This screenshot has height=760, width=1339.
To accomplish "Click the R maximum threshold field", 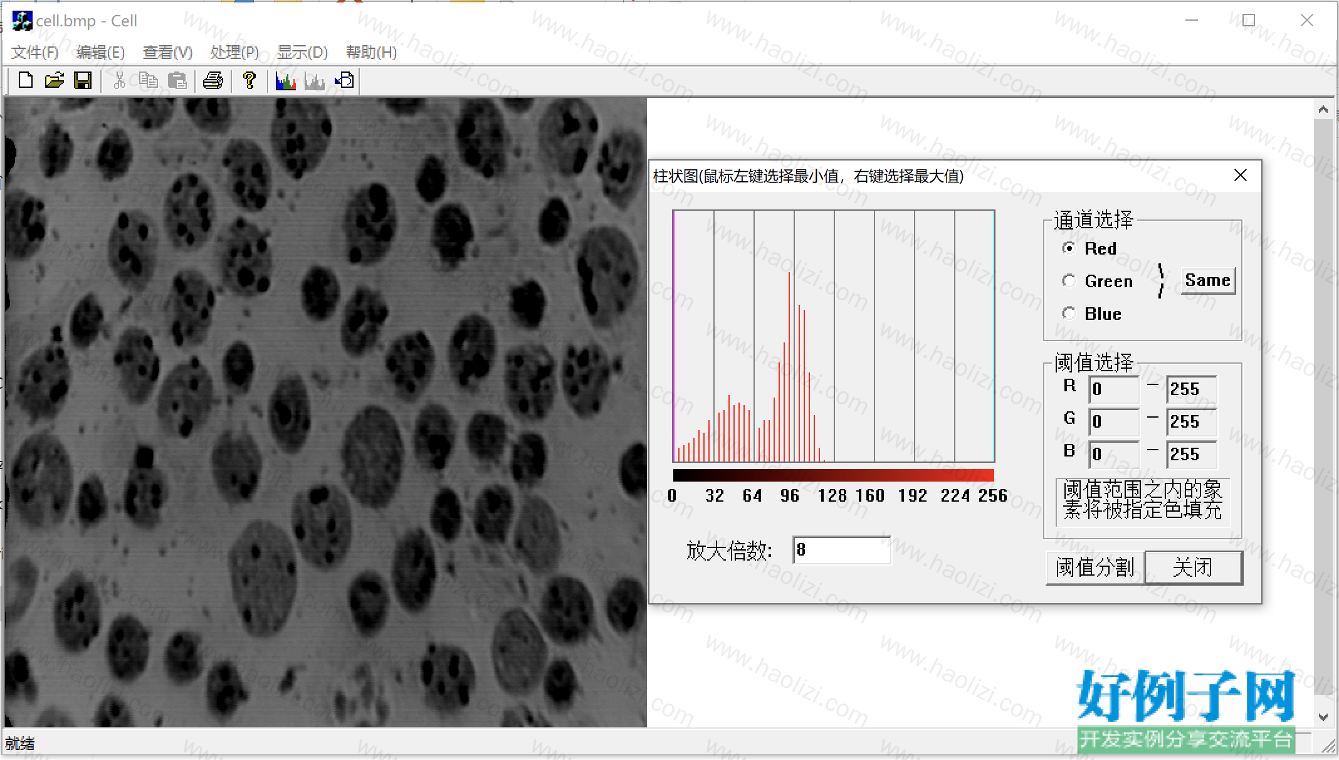I will [1192, 389].
